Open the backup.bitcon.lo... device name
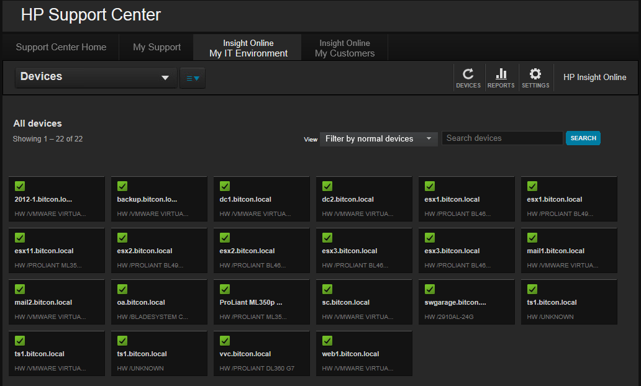The height and width of the screenshot is (386, 641). click(147, 199)
